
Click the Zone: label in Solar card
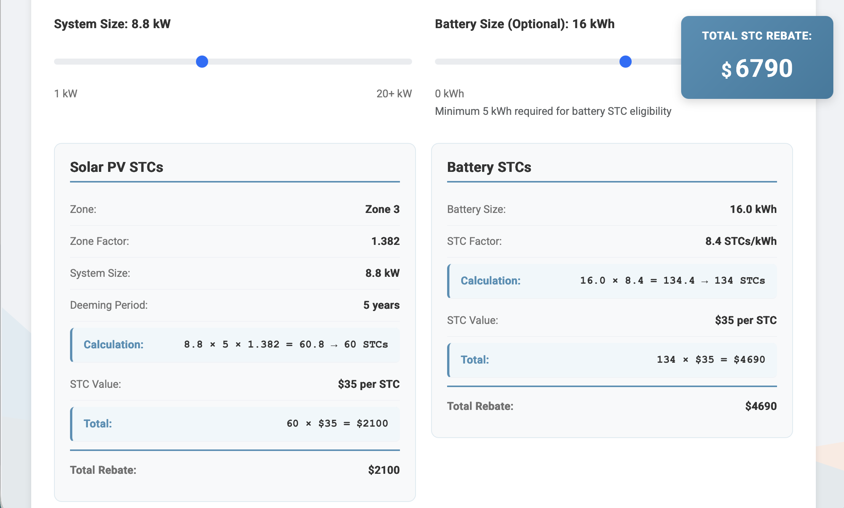pos(83,209)
